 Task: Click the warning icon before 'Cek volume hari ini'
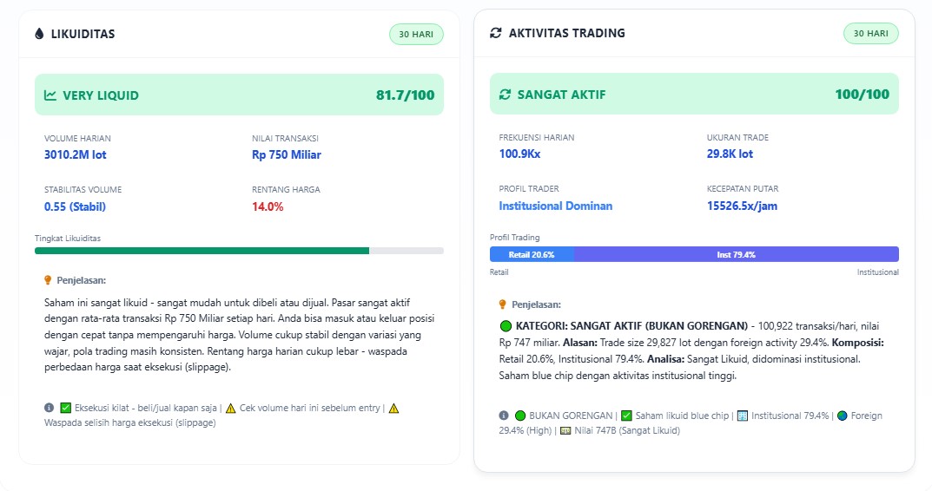pyautogui.click(x=231, y=407)
